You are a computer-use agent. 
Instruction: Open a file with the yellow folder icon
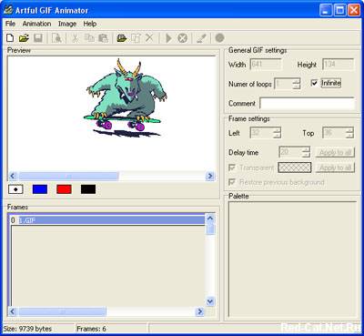tap(24, 38)
